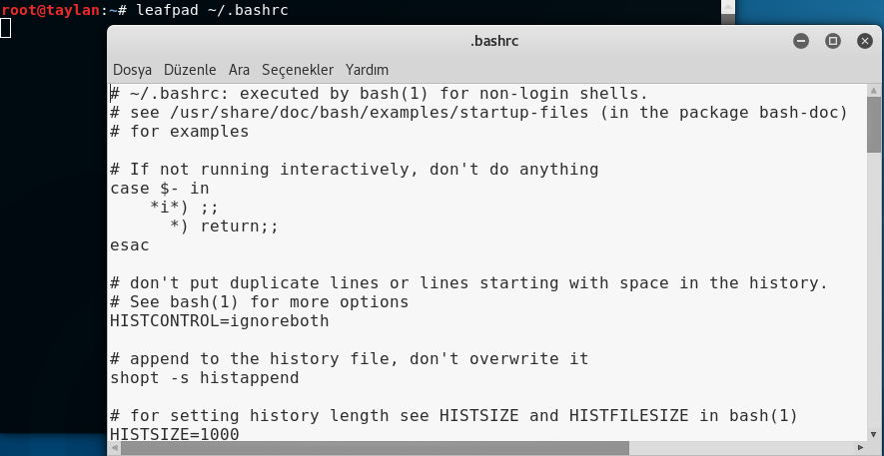Click the terminal command 'leafpad ~/.bashrc'
Viewport: 884px width, 456px height.
click(212, 10)
